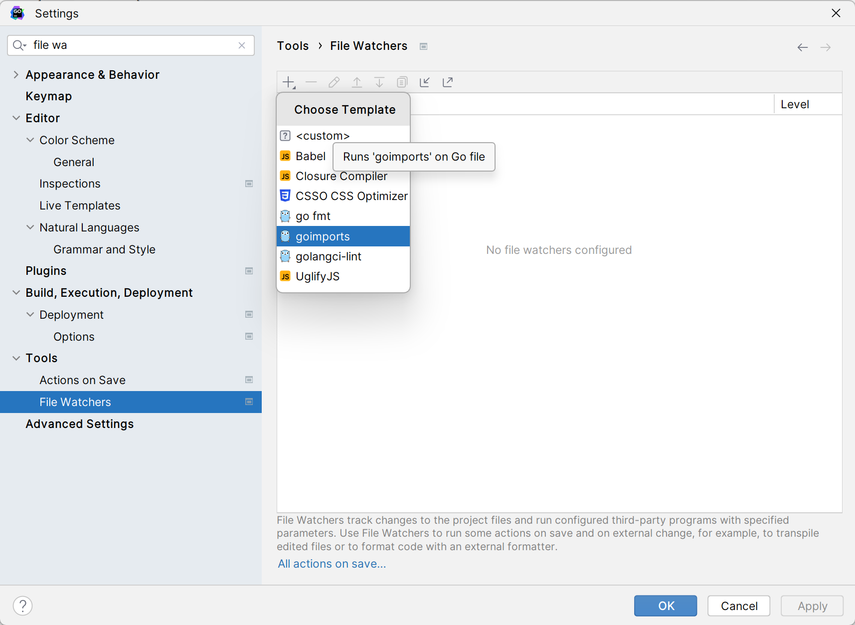This screenshot has height=625, width=855.
Task: Choose the goimports template
Action: coord(323,236)
